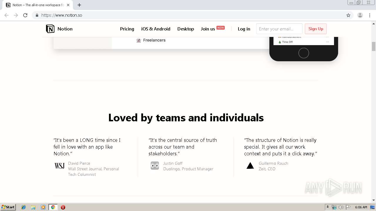The image size is (376, 211).
Task: Click the browser forward arrow
Action: [x=16, y=15]
